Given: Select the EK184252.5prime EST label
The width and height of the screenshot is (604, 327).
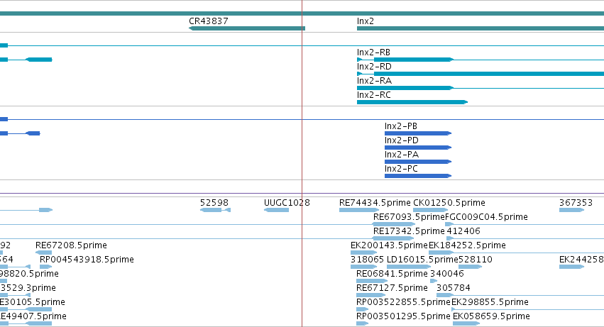Looking at the screenshot, I should 467,245.
